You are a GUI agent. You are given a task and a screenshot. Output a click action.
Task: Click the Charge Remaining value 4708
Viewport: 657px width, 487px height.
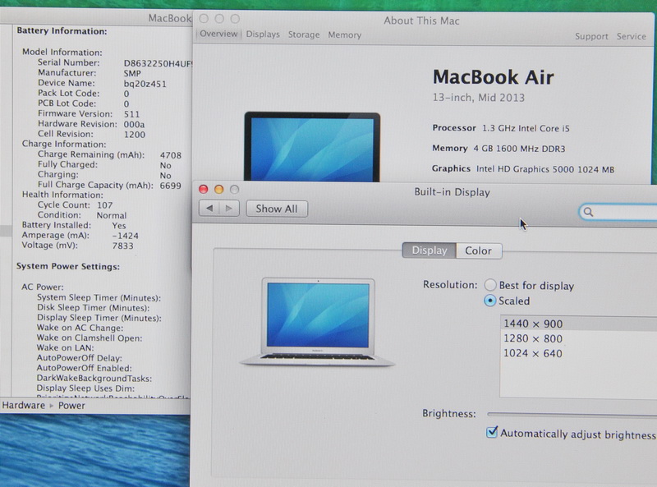[171, 155]
